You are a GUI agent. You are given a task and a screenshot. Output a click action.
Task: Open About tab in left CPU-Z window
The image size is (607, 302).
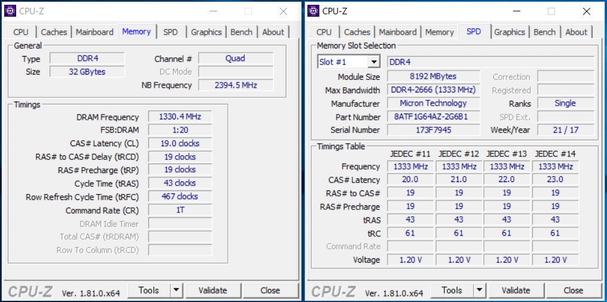click(x=273, y=32)
